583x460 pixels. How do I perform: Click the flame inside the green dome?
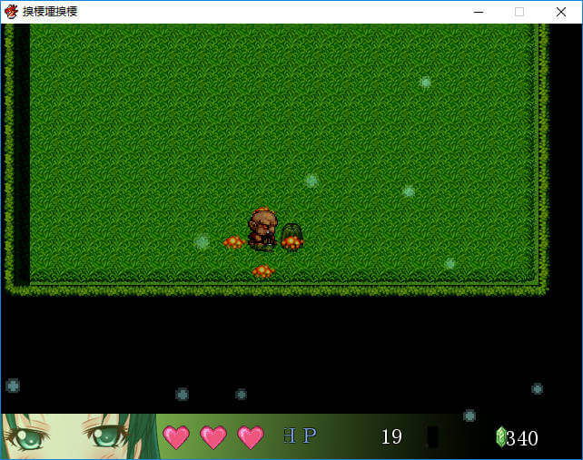coord(291,242)
